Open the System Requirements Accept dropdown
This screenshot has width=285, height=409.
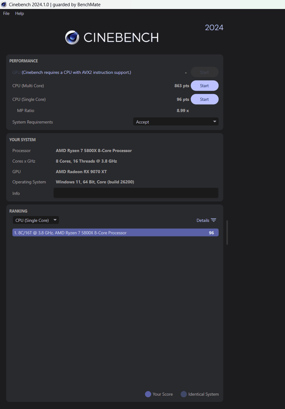tap(176, 122)
